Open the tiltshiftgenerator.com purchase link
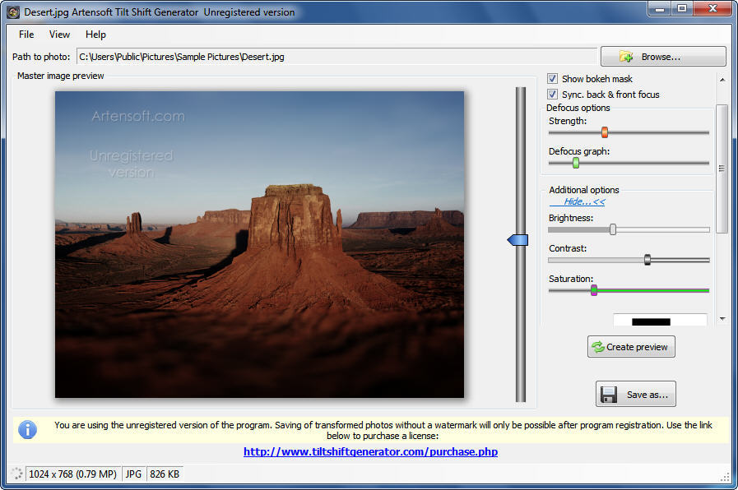Screen dimensions: 738x490 coord(370,451)
